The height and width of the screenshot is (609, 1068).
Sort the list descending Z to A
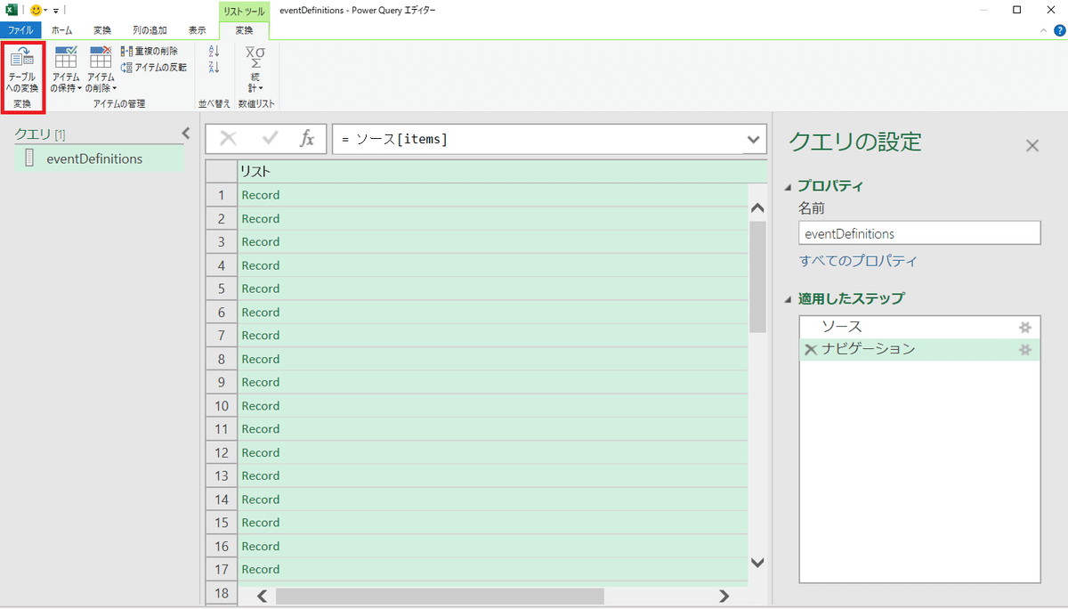[214, 67]
